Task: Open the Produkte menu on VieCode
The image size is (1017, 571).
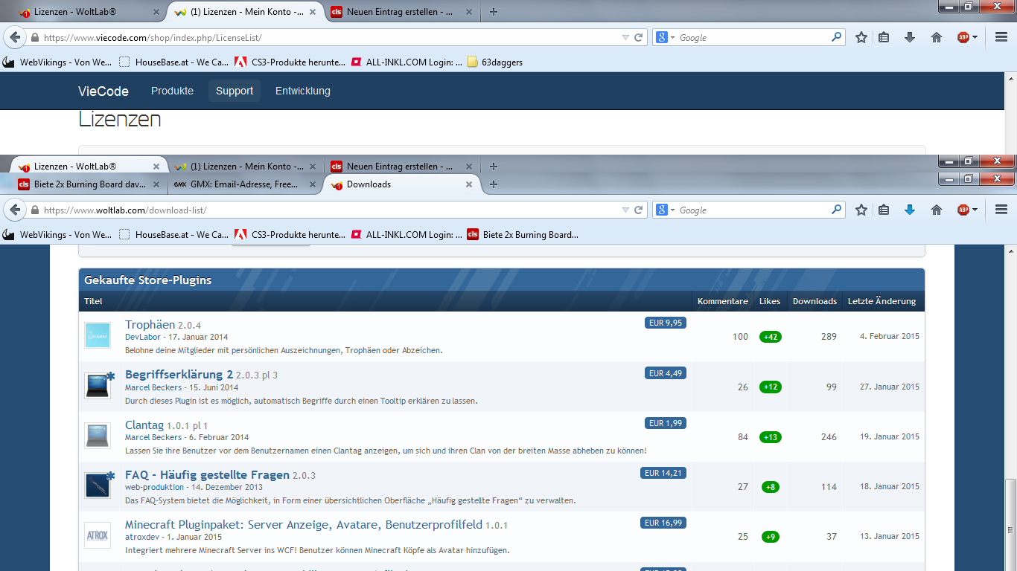Action: [172, 91]
